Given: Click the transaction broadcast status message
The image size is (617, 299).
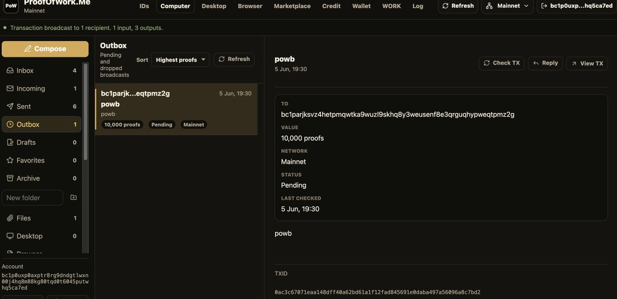Looking at the screenshot, I should 86,28.
